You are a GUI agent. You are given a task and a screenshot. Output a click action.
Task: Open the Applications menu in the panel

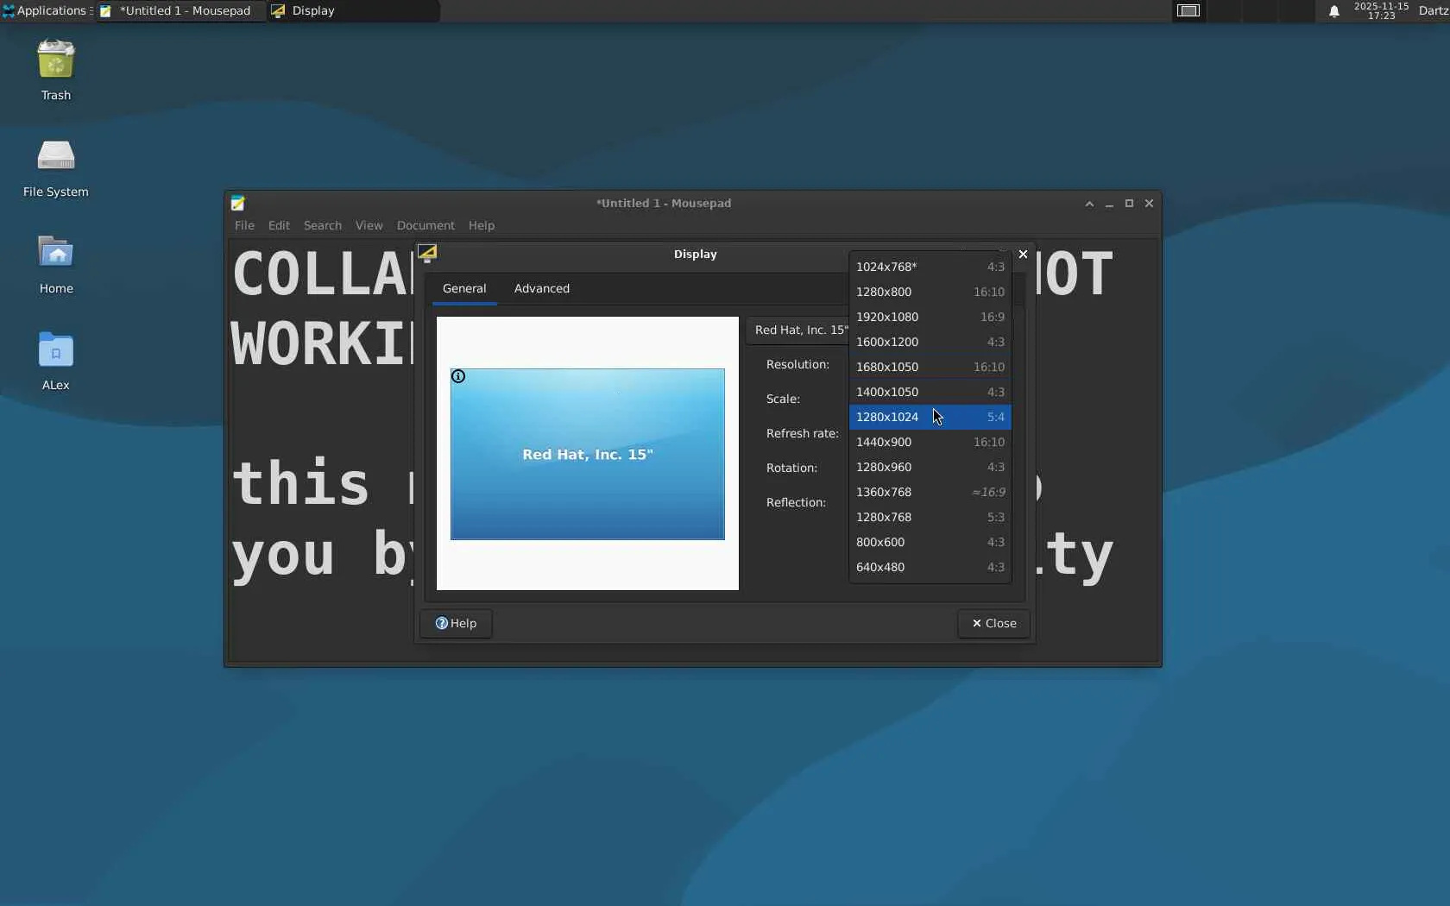point(46,10)
